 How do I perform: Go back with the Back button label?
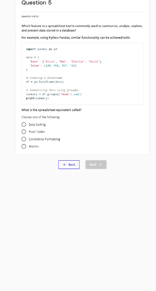(72, 165)
